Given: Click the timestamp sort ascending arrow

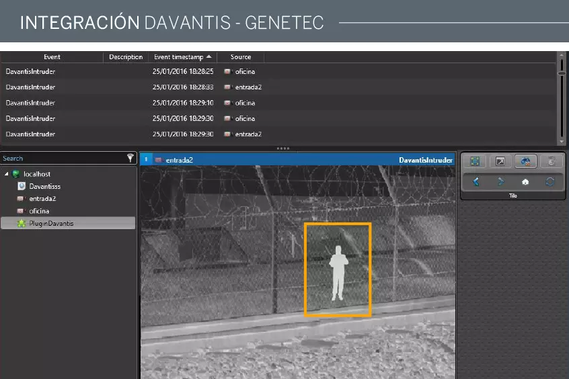Looking at the screenshot, I should click(208, 56).
